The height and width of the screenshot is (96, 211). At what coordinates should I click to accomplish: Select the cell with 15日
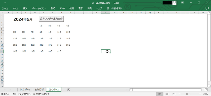(x=44, y=39)
